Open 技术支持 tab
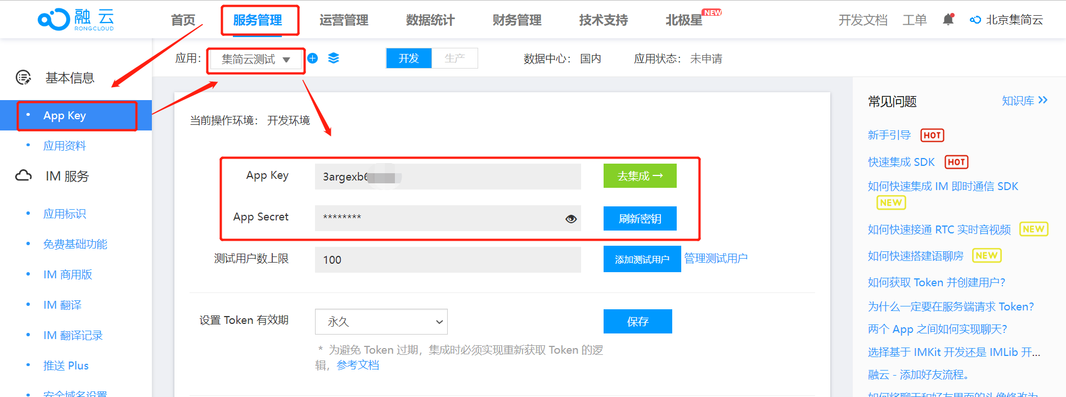Screen dimensions: 1066x397 (604, 20)
